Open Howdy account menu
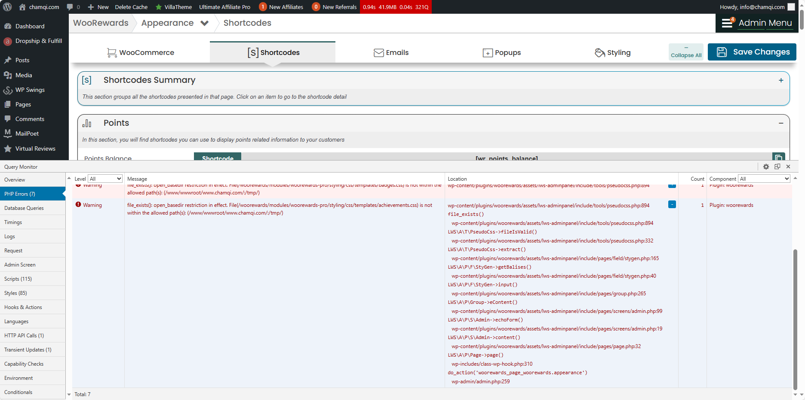805x400 pixels. coord(757,7)
